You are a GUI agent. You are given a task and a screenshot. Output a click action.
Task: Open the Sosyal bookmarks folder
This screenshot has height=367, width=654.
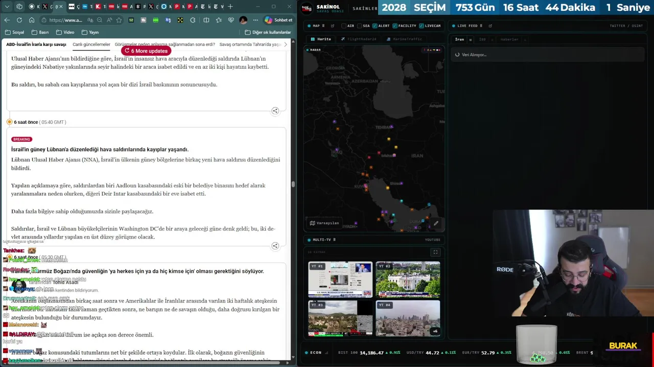(14, 32)
